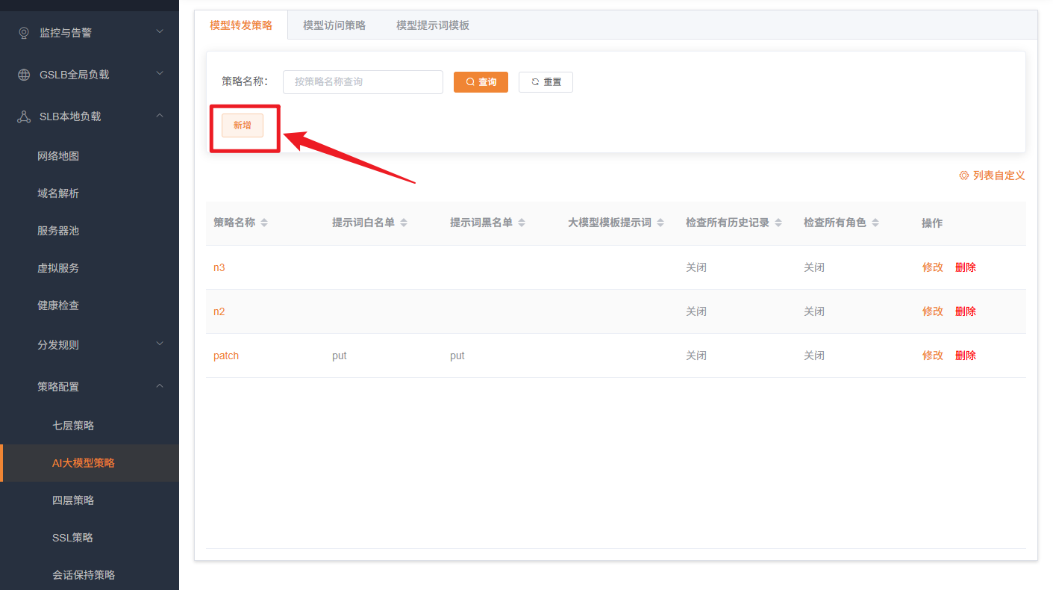Click the 按策略名称查询 input field
Viewport: 1053px width, 590px height.
363,81
